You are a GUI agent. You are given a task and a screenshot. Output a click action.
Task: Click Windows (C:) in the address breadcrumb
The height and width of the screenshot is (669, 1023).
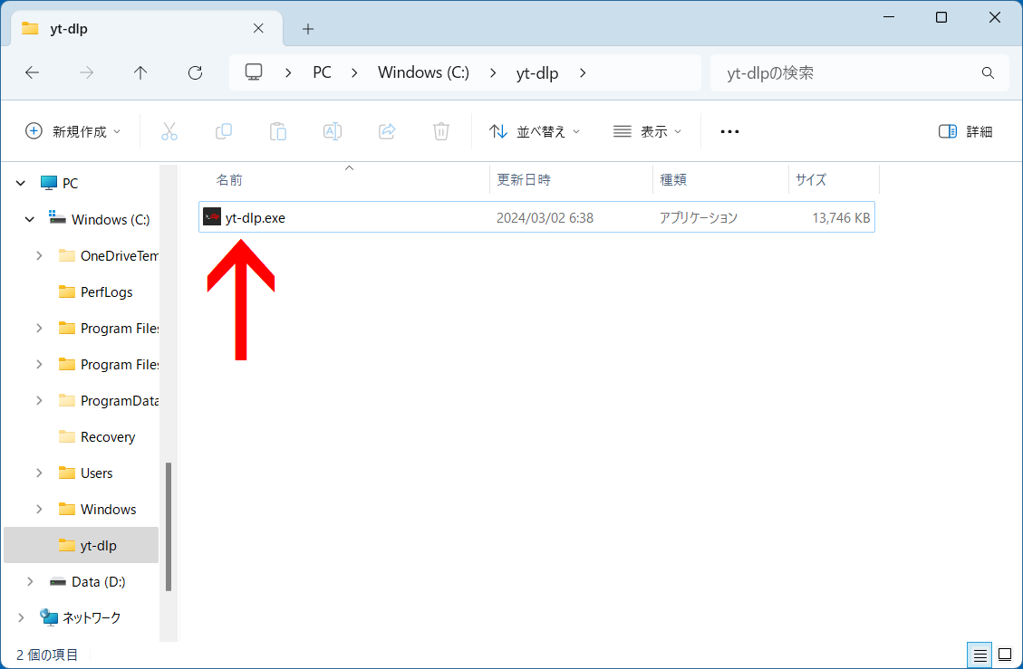(x=423, y=72)
